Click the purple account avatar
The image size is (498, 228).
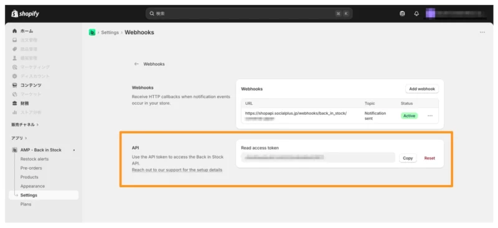tap(430, 14)
